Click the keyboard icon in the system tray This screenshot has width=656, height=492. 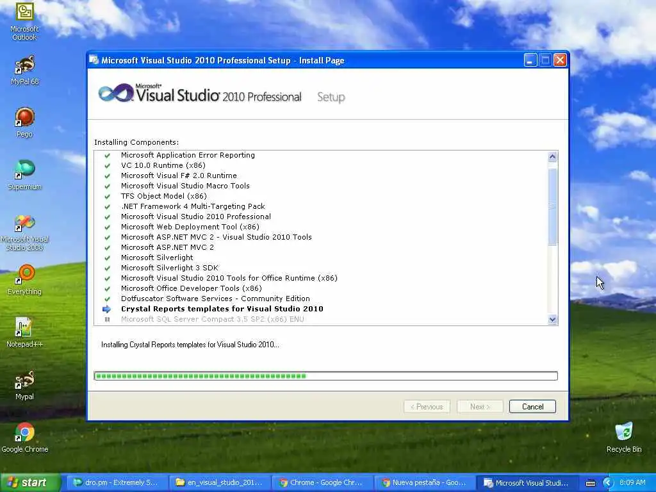(591, 483)
